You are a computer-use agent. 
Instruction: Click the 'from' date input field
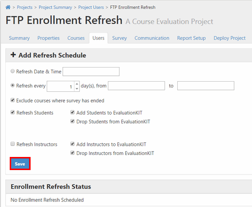pyautogui.click(x=136, y=86)
